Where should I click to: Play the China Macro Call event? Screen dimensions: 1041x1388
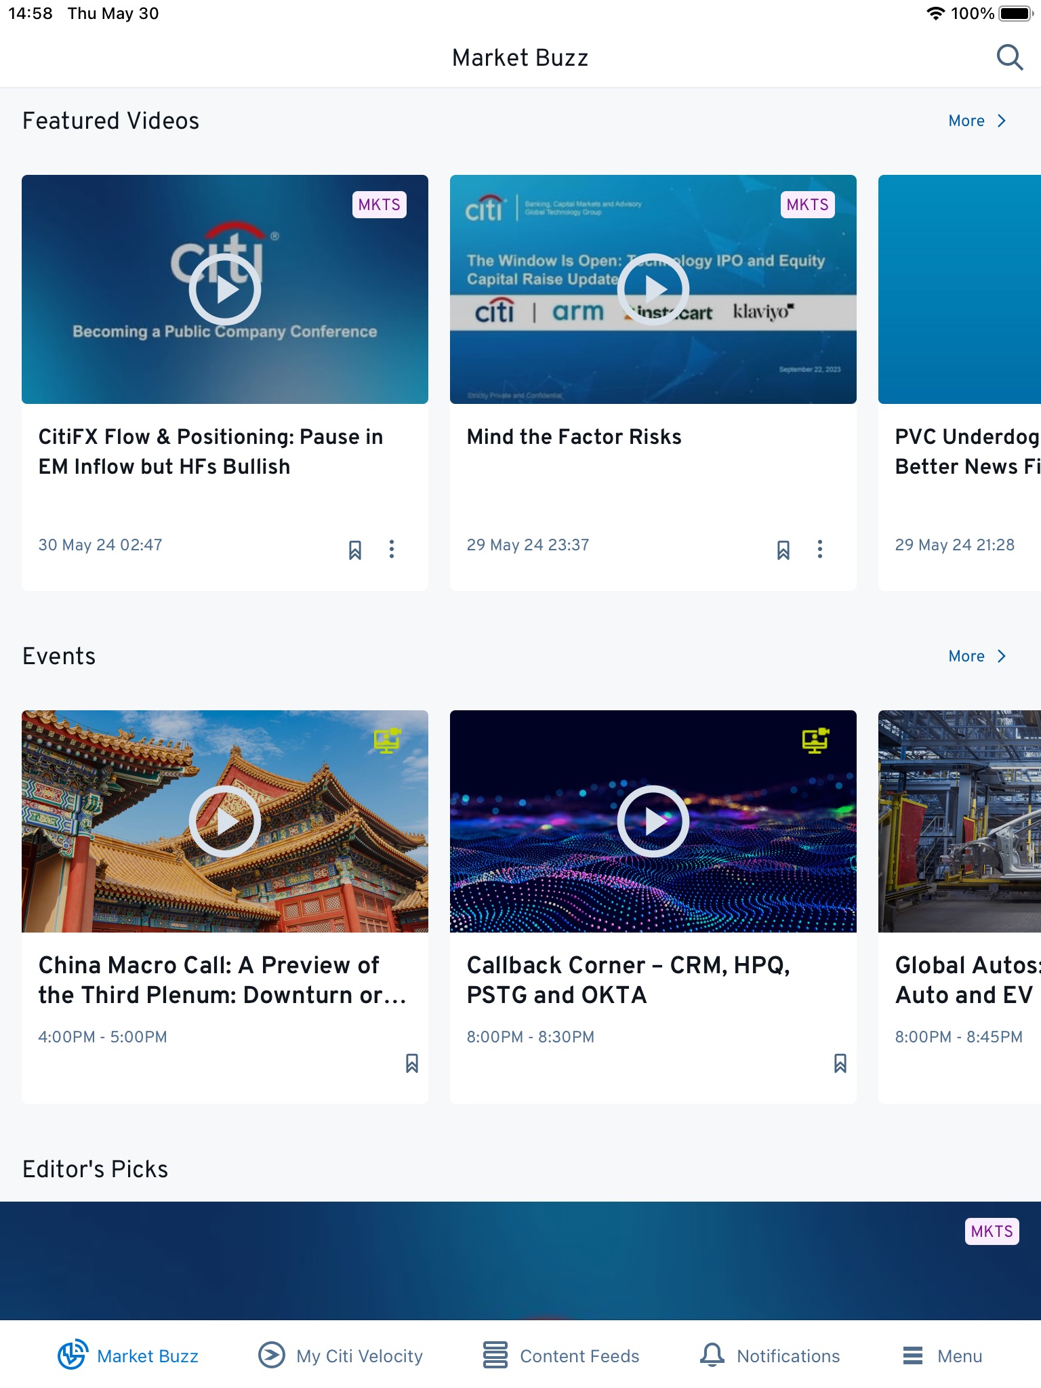(x=225, y=821)
